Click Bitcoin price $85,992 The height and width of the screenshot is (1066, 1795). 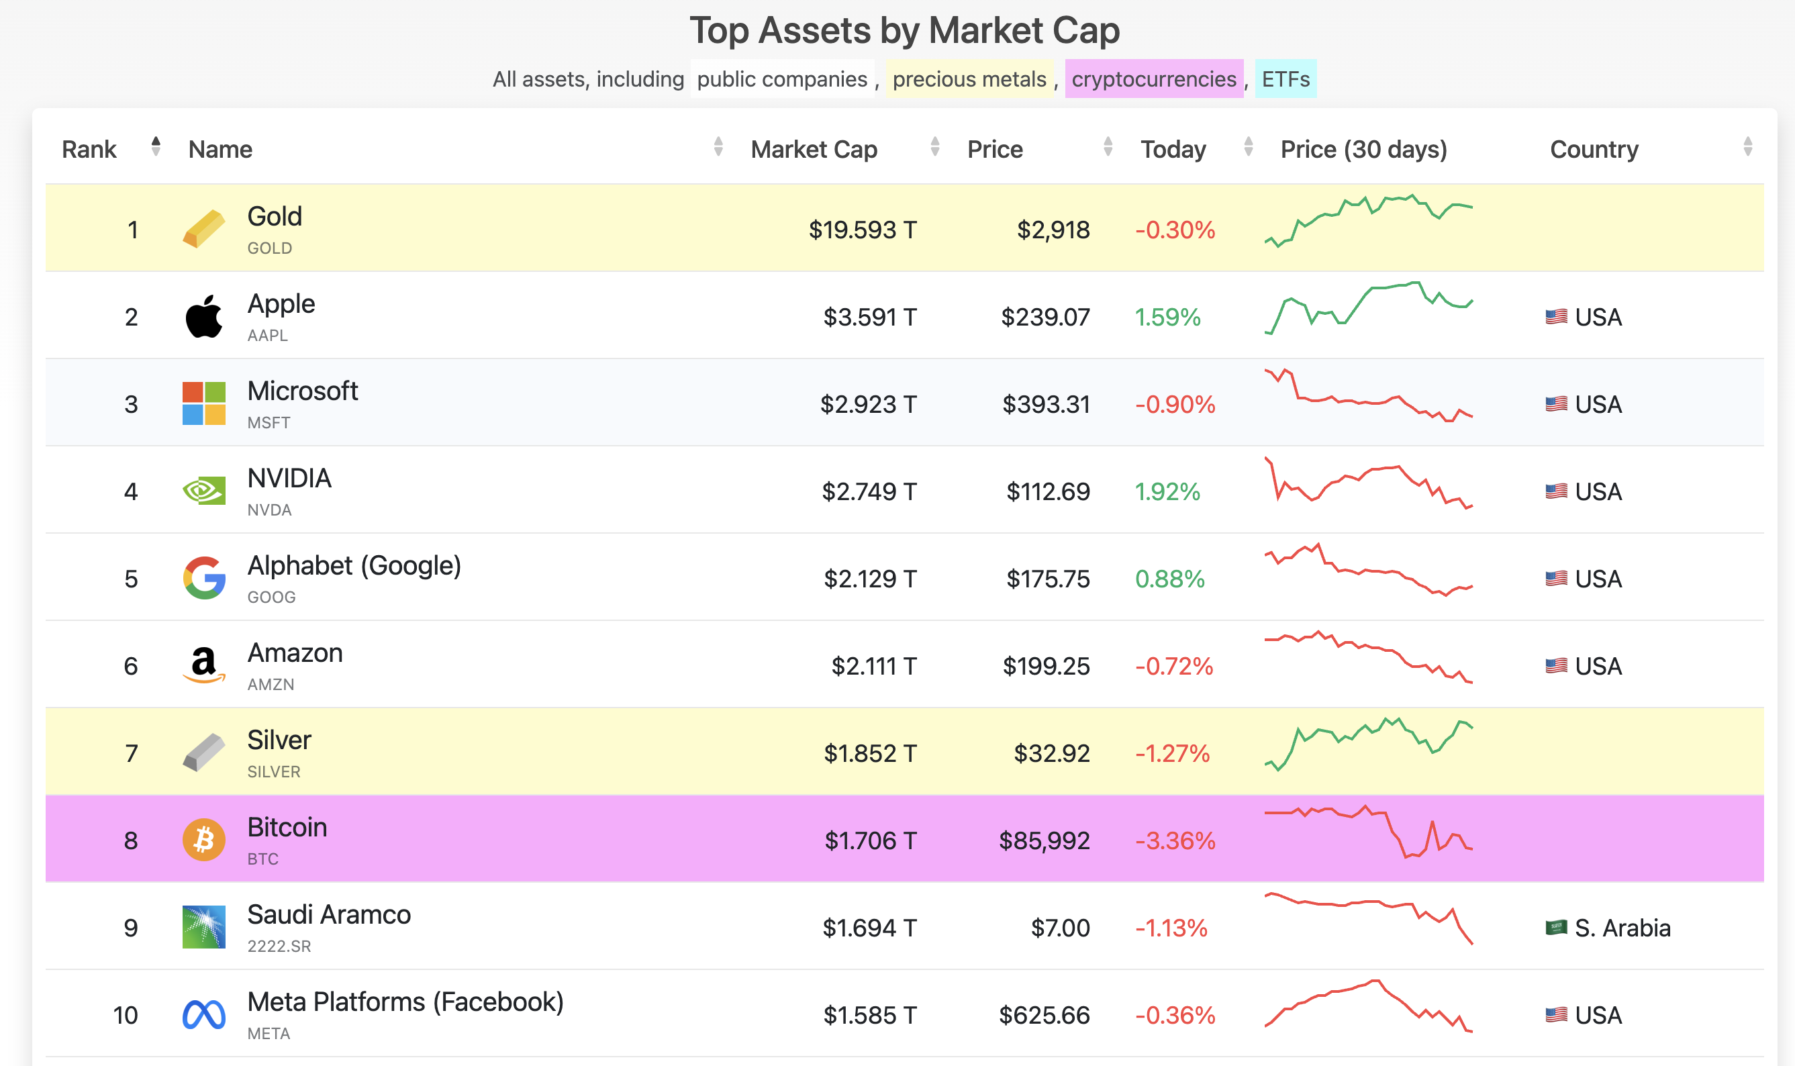[1045, 840]
